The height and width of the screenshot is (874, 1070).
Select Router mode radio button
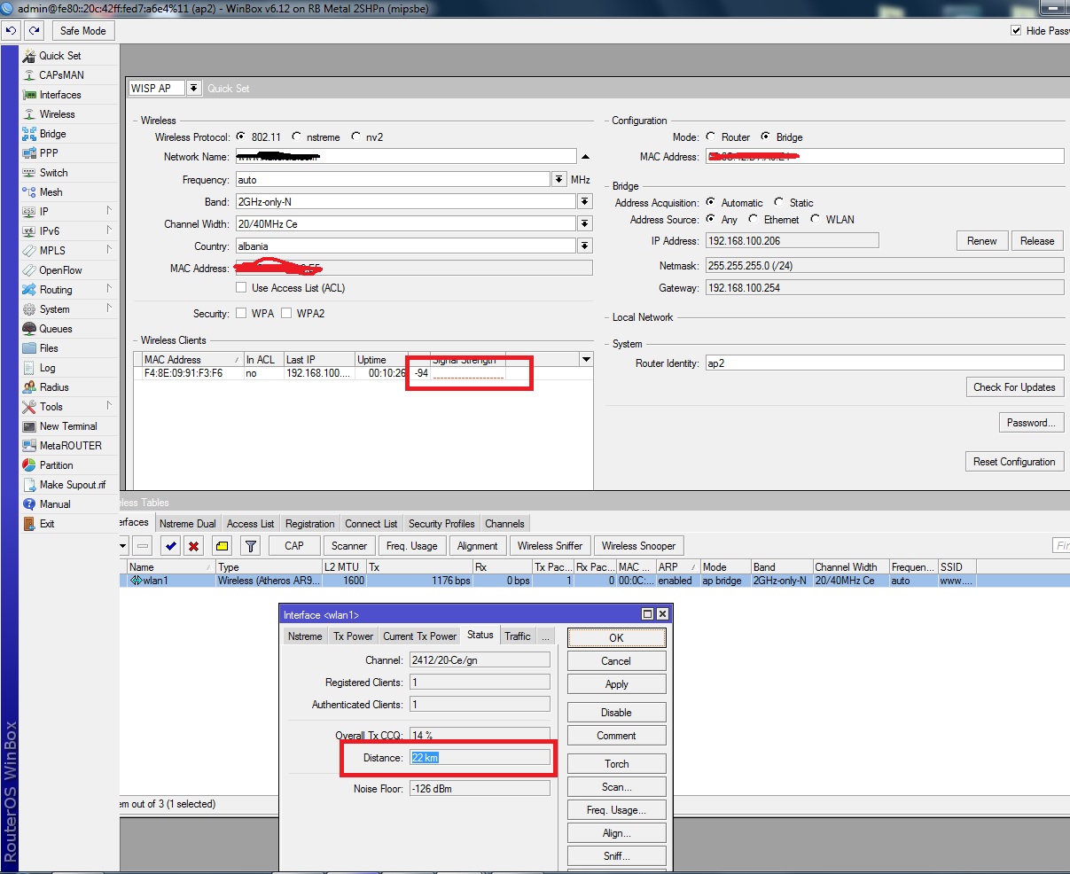(x=710, y=137)
